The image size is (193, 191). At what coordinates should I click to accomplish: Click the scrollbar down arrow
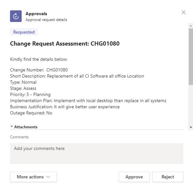pyautogui.click(x=191, y=127)
